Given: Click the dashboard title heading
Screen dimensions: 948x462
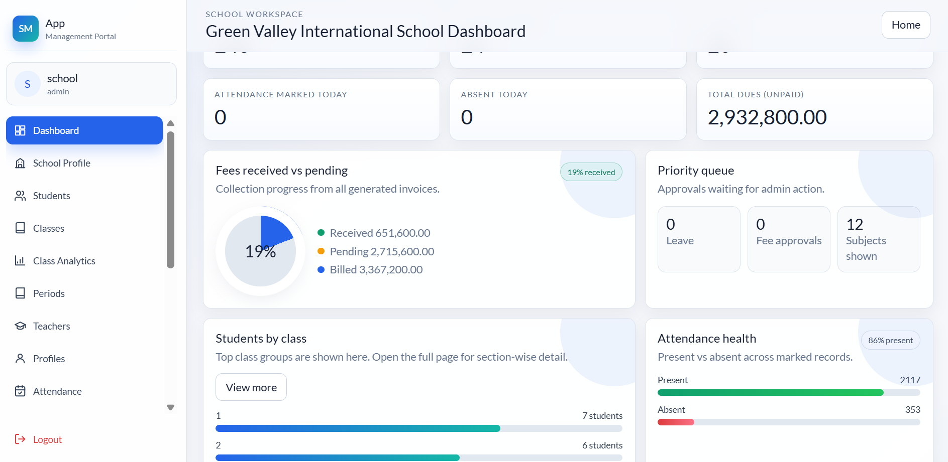Looking at the screenshot, I should click(x=366, y=32).
